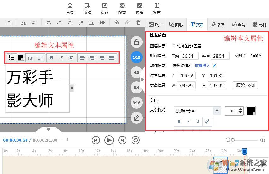
Task: Click the pencil edit icon beside 前推进入
Action: point(215,66)
